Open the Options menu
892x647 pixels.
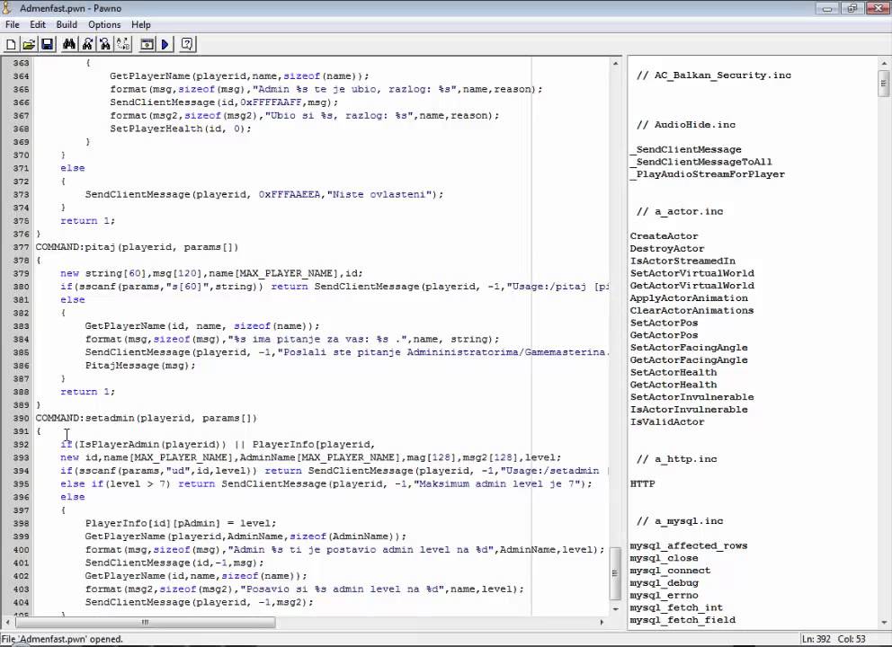coord(104,24)
